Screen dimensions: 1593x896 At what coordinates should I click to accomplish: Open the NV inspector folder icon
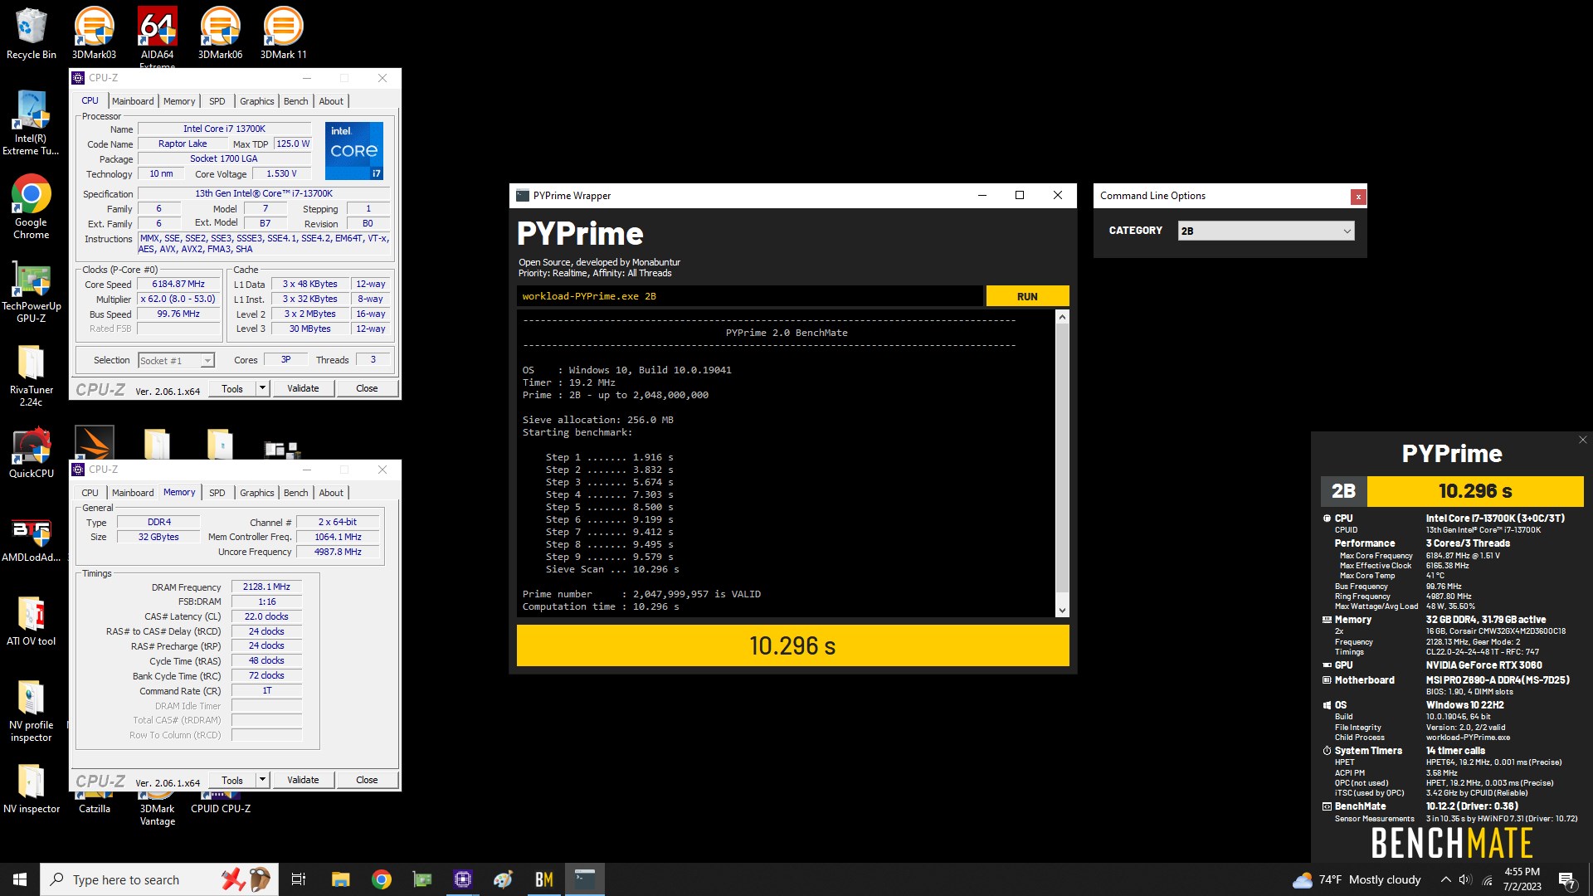(x=31, y=788)
